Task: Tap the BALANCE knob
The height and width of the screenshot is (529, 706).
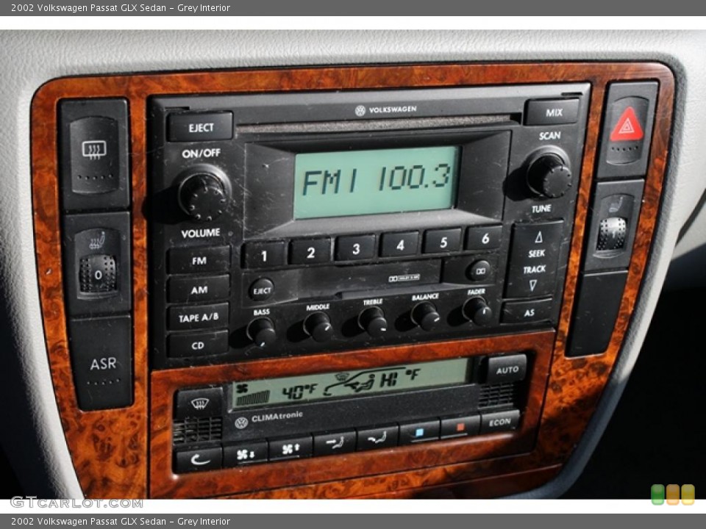Action: 426,315
